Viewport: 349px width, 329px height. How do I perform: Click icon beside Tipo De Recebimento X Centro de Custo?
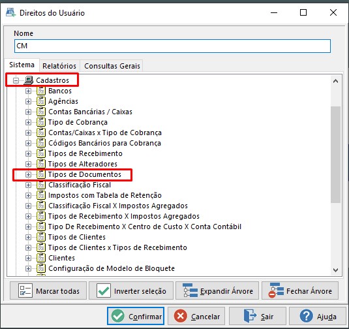tap(41, 227)
